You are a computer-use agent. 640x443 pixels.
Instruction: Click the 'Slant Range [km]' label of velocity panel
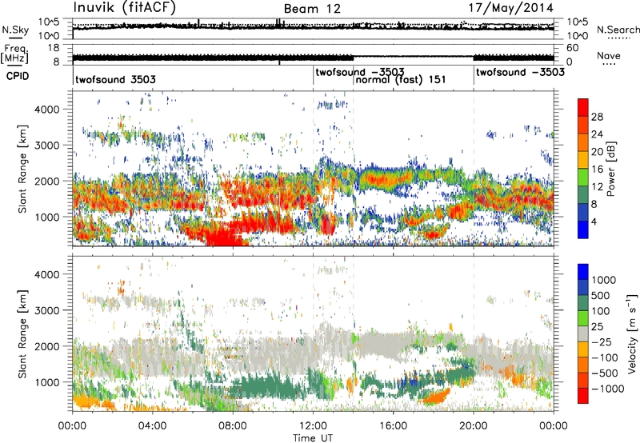tap(22, 333)
